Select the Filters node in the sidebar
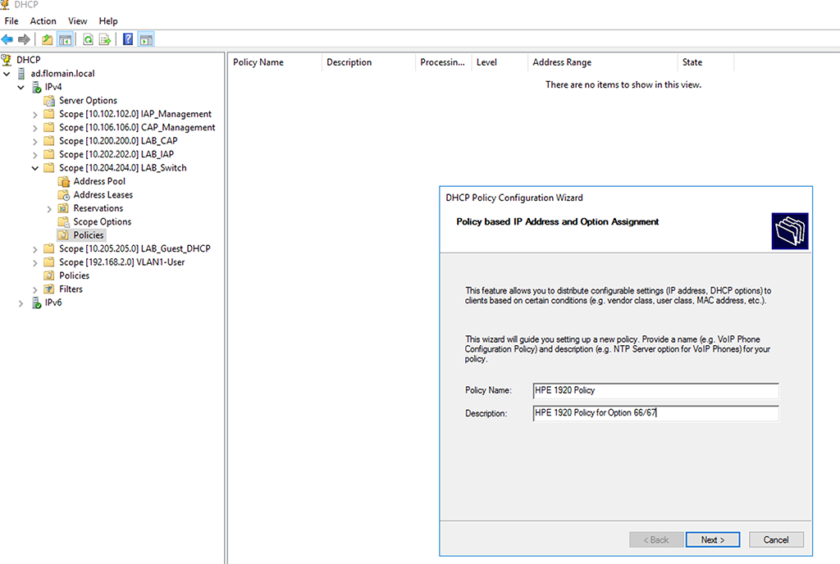 click(x=72, y=289)
